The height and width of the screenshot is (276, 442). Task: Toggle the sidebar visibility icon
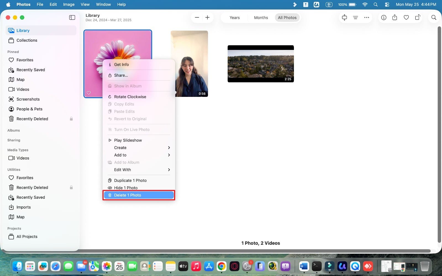coord(72,17)
